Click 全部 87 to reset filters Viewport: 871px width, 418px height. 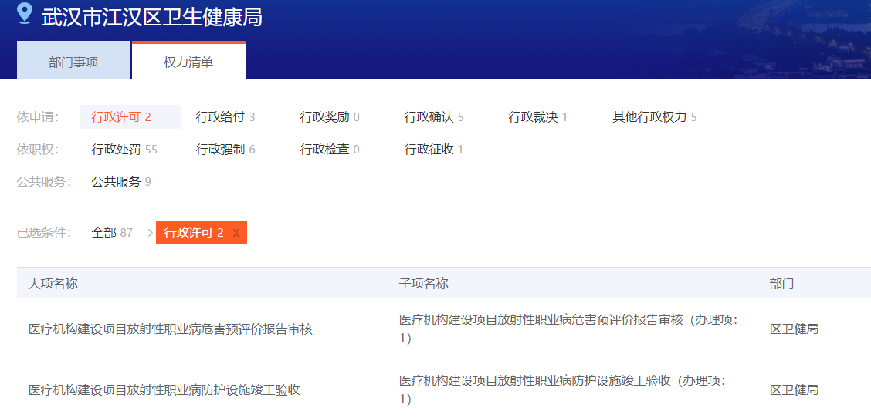pyautogui.click(x=112, y=233)
